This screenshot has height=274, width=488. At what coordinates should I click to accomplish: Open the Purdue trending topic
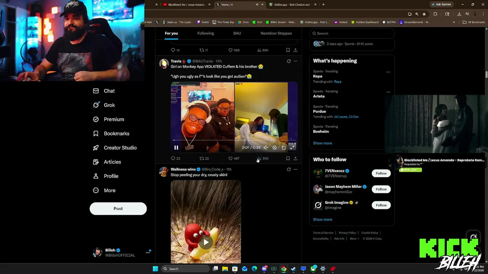pos(319,112)
